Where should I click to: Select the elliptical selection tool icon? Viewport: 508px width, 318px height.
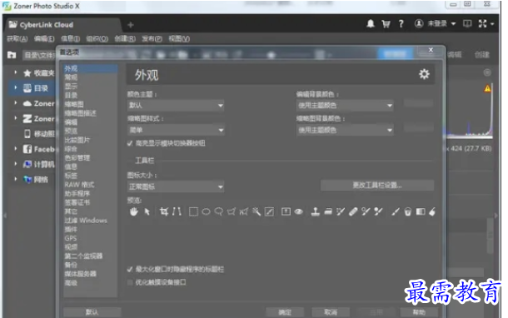click(x=206, y=211)
